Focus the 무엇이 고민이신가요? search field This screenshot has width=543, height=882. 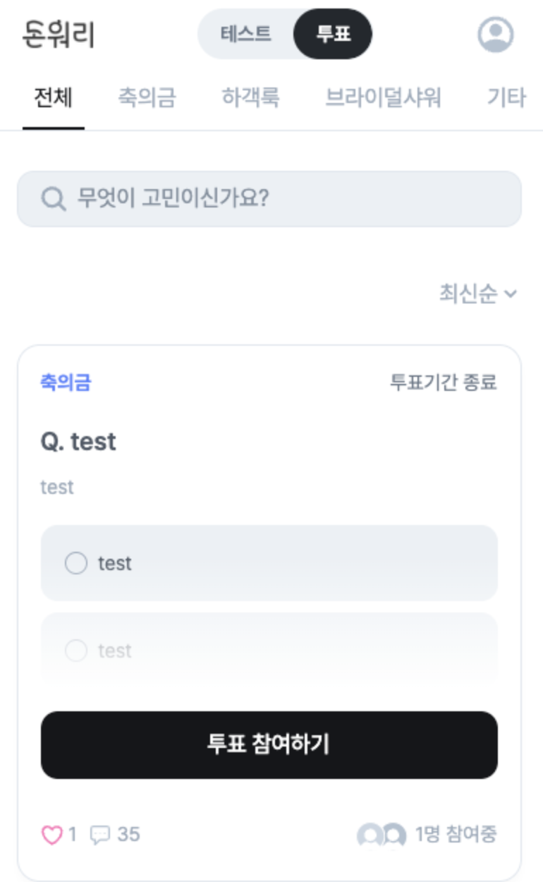(x=269, y=198)
